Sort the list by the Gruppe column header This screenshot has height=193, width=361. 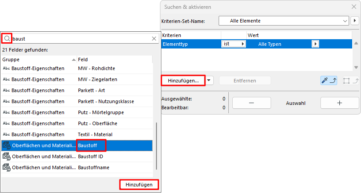pyautogui.click(x=37, y=59)
